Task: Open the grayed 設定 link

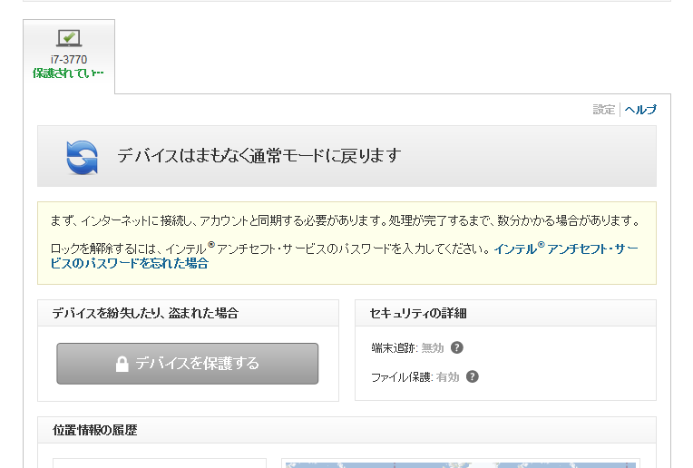Action: 604,109
